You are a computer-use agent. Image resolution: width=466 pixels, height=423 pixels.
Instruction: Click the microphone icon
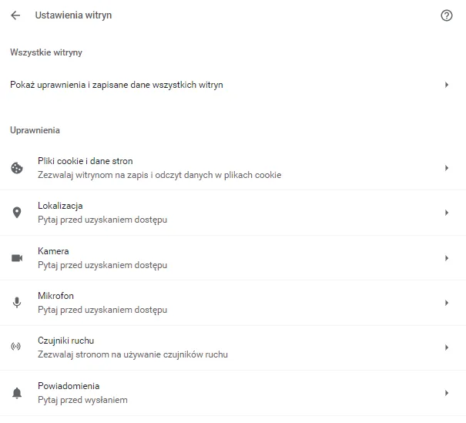pos(17,303)
